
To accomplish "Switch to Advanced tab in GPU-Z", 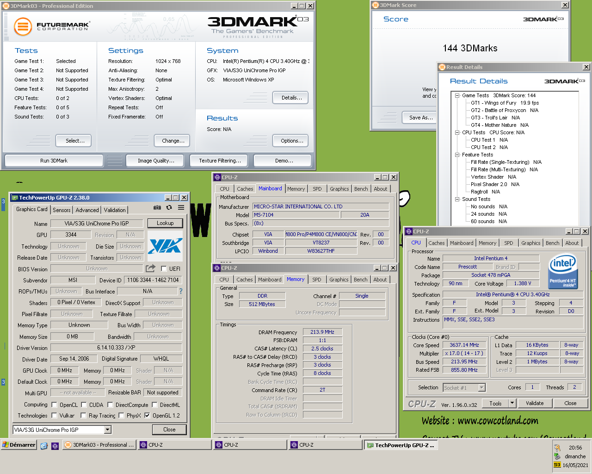I will 87,210.
